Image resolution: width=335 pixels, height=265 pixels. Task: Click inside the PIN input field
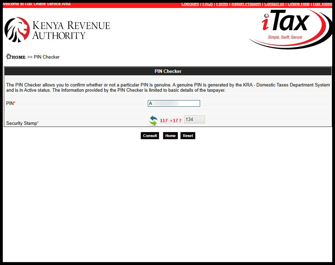[174, 103]
